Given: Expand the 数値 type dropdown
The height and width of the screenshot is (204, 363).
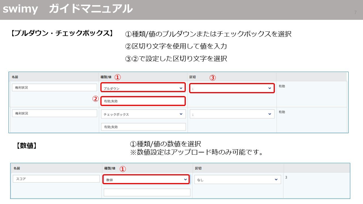Looking at the screenshot, I should (146, 179).
